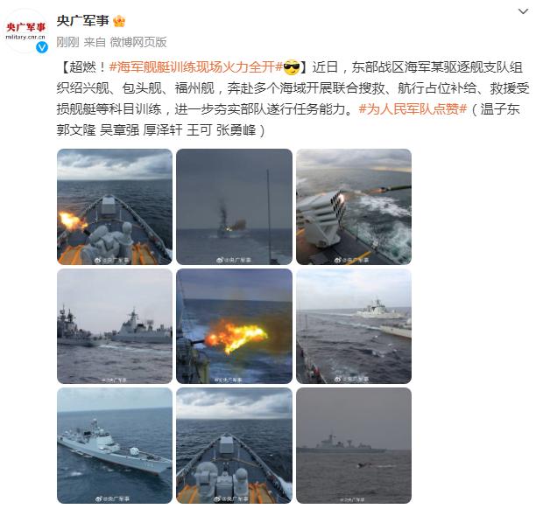Open photo of ships alongside for replenishment
This screenshot has height=509, width=536.
click(354, 326)
